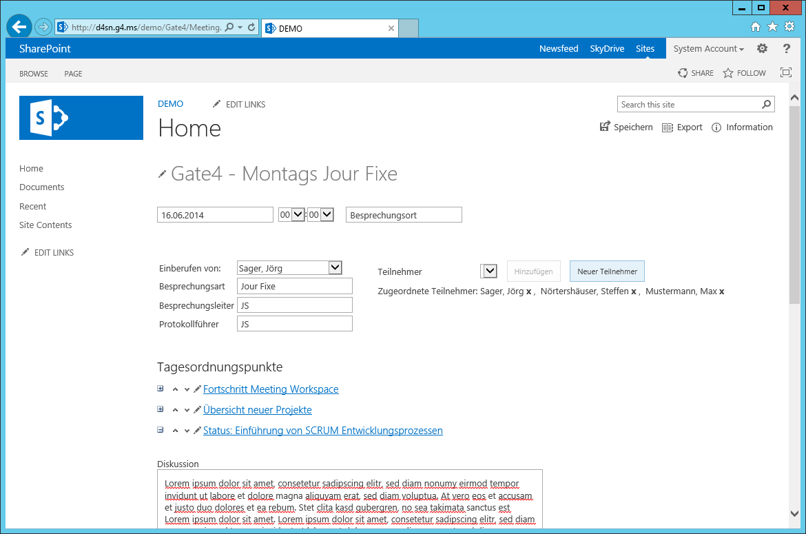This screenshot has height=534, width=806.
Task: Move Übersicht neuer Projekte down
Action: click(187, 410)
